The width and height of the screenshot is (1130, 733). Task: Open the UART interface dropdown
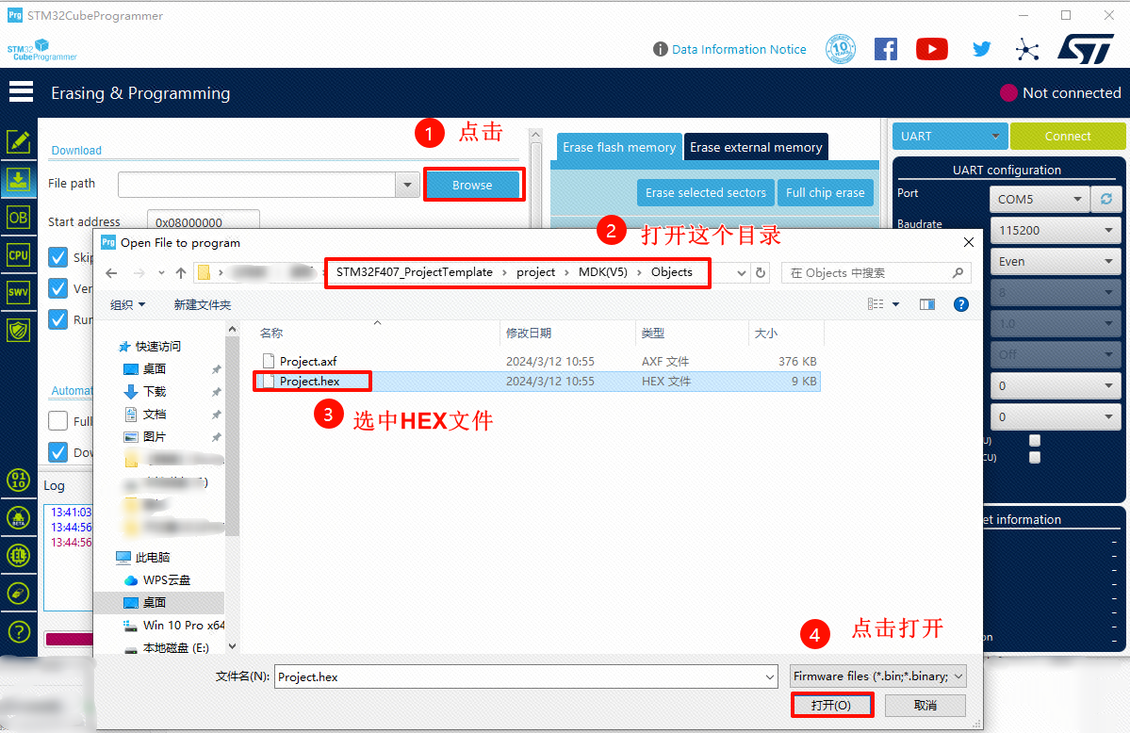click(x=949, y=137)
